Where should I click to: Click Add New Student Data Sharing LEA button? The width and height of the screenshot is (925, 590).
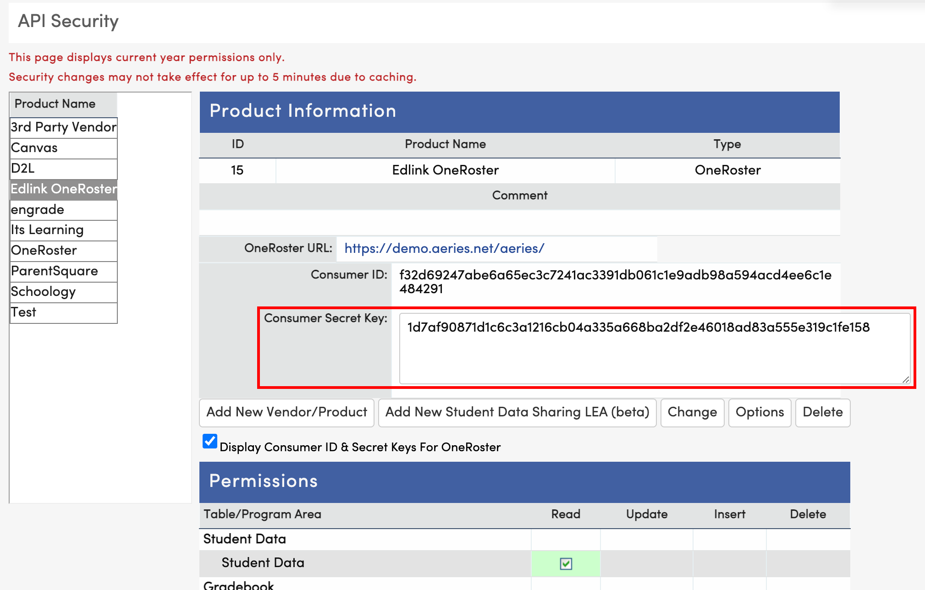pyautogui.click(x=517, y=412)
